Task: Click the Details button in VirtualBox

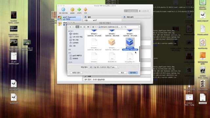Action: tap(131, 11)
